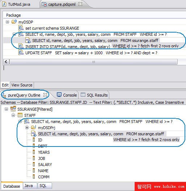Click SQL icon of SELECT FROM STAFF in Outline
186x191 pixels.
click(27, 122)
